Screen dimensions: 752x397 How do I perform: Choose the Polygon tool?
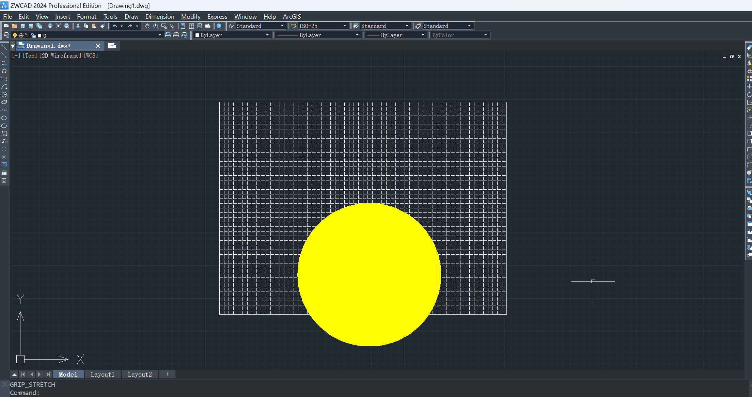4,71
